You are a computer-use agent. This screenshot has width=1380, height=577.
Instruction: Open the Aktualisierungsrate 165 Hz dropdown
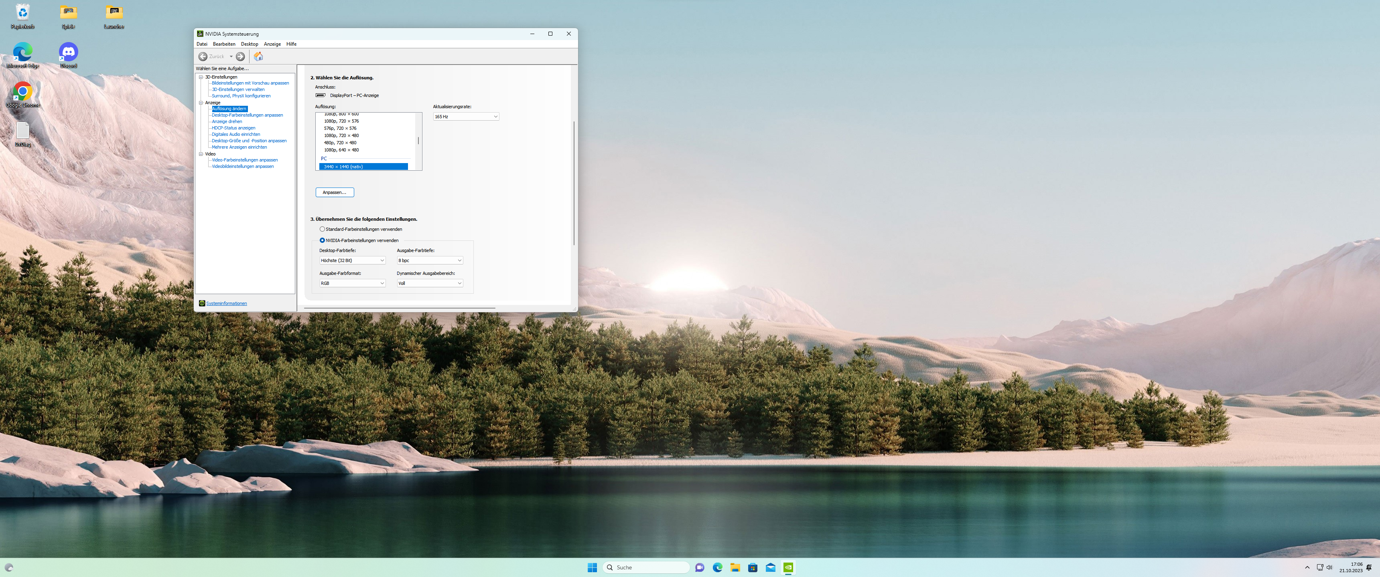coord(465,117)
